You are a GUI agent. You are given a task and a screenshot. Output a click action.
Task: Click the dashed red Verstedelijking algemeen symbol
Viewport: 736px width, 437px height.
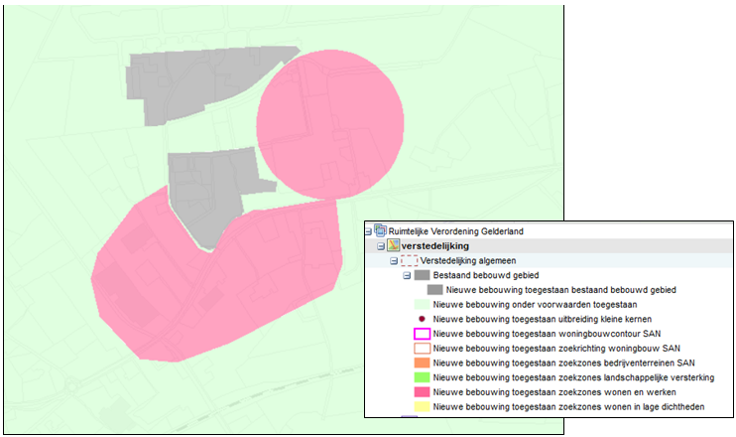click(x=410, y=261)
